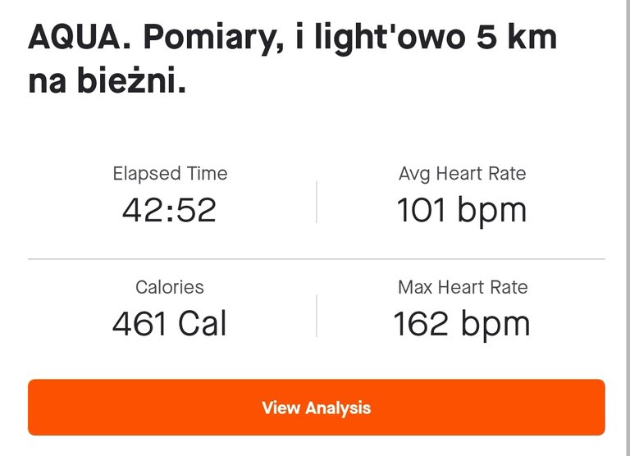Select the 101 bpm value

coord(462,211)
